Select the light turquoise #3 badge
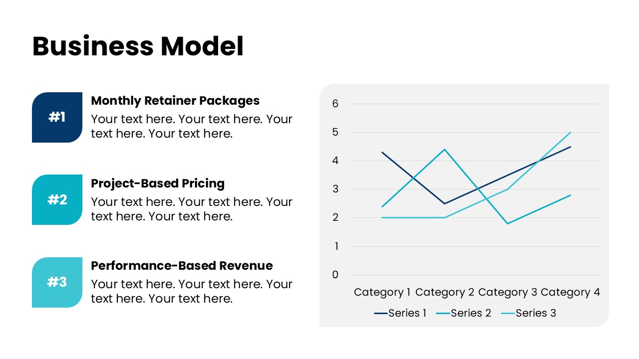The height and width of the screenshot is (359, 639). tap(57, 282)
